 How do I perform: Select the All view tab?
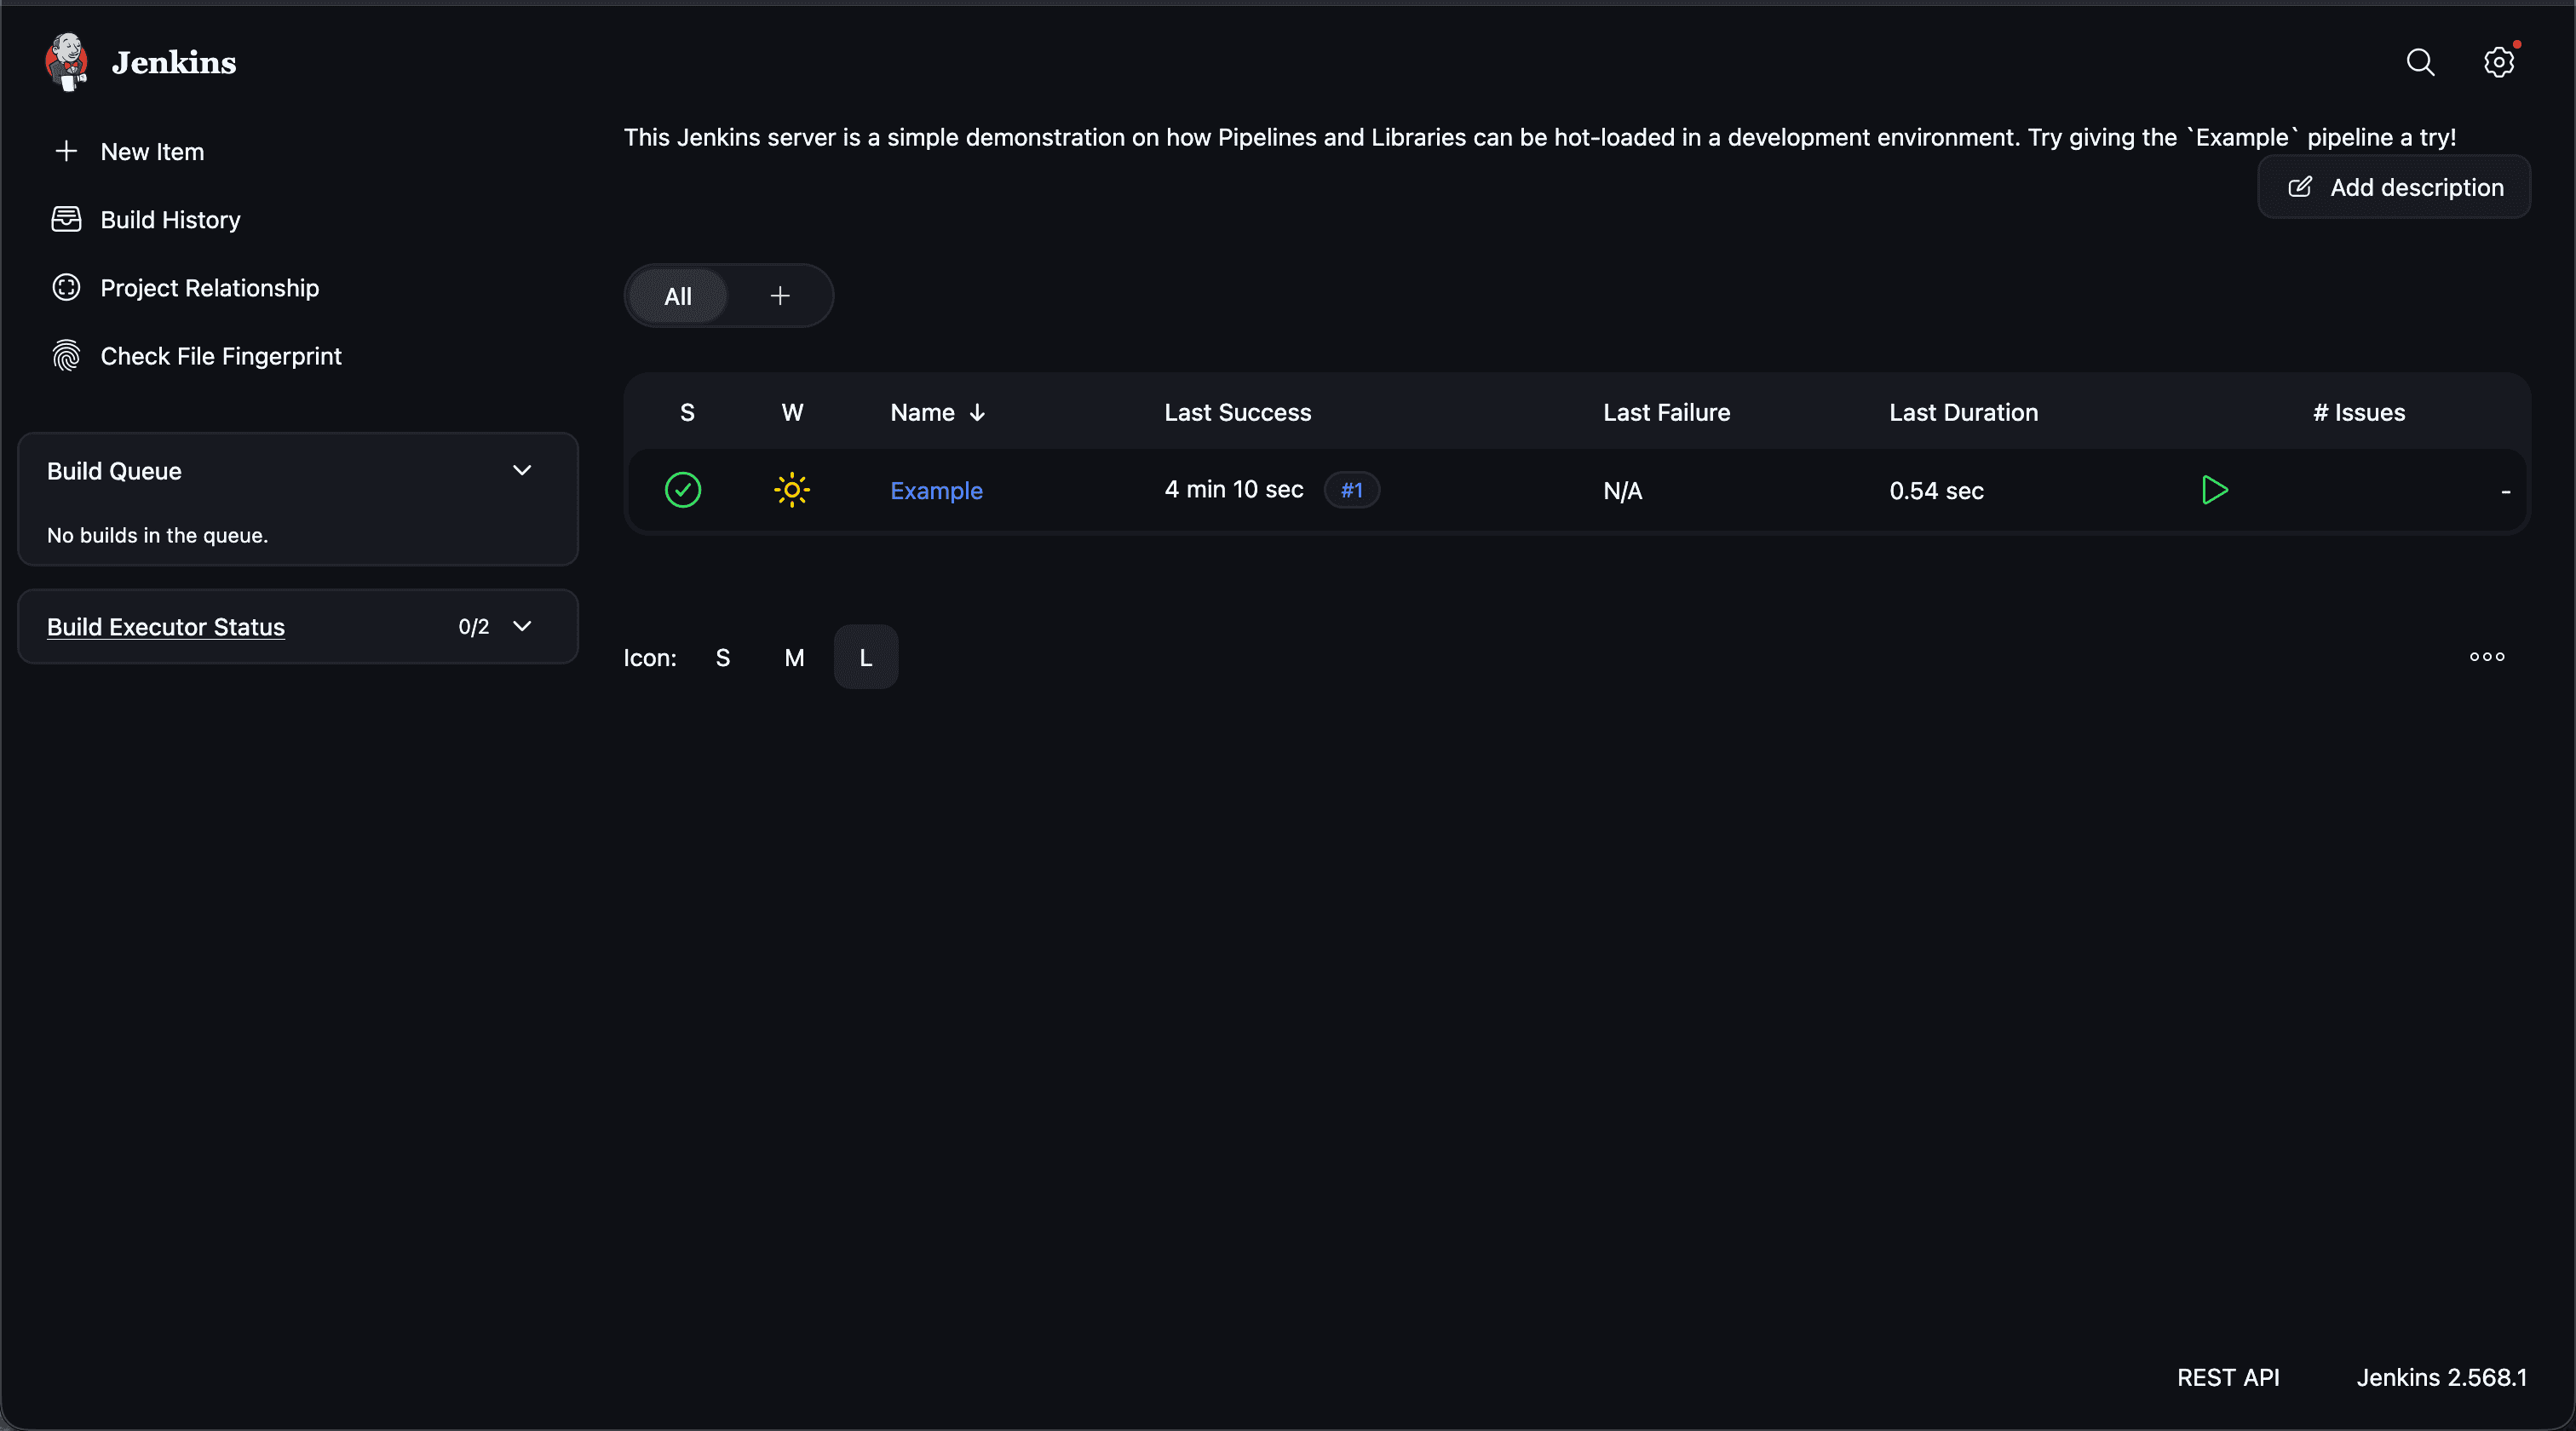[678, 296]
